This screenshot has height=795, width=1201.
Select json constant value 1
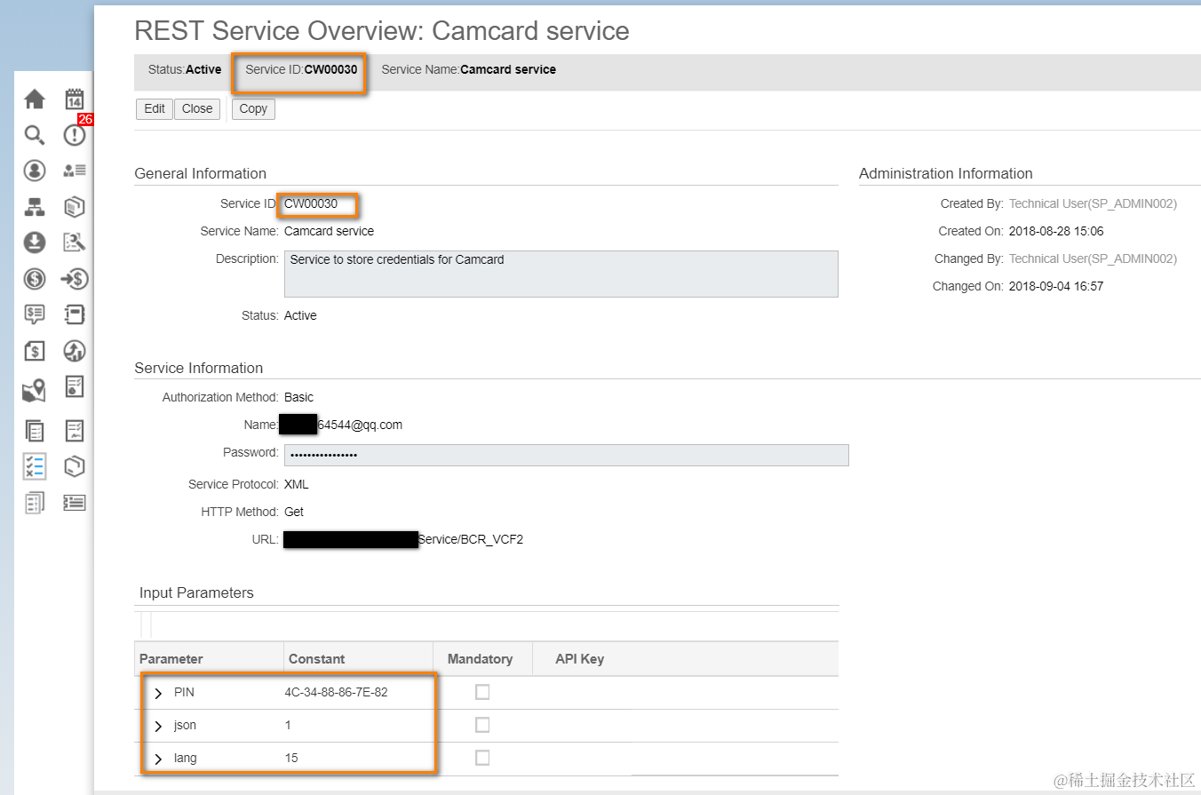[x=288, y=725]
